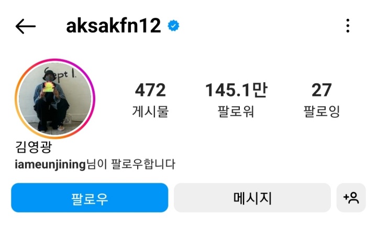Open the story via profile picture
This screenshot has width=377, height=244.
[x=55, y=98]
